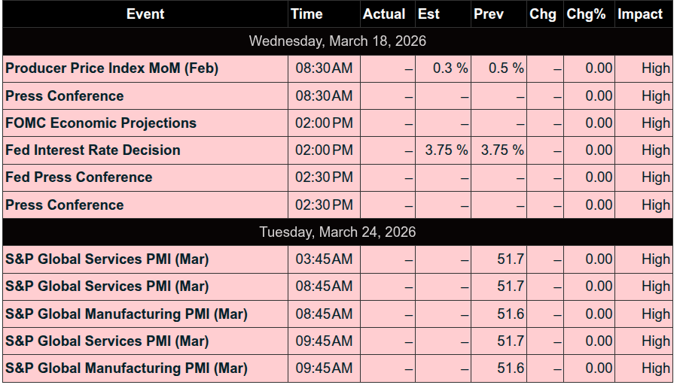Click the 3.75 % estimate for Fed rate
This screenshot has height=391, width=683.
pyautogui.click(x=446, y=150)
